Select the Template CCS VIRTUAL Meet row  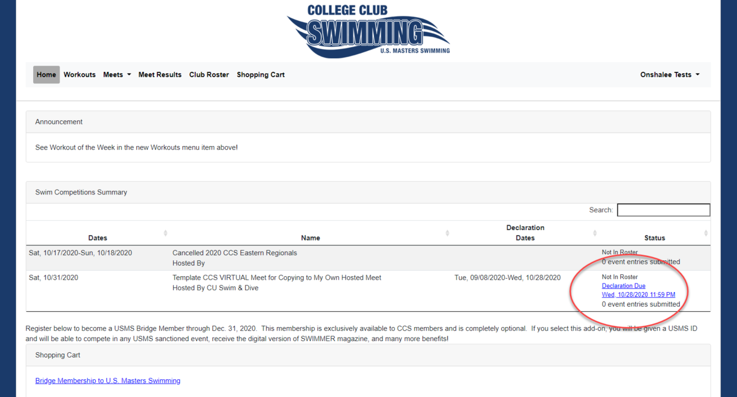[x=368, y=291]
